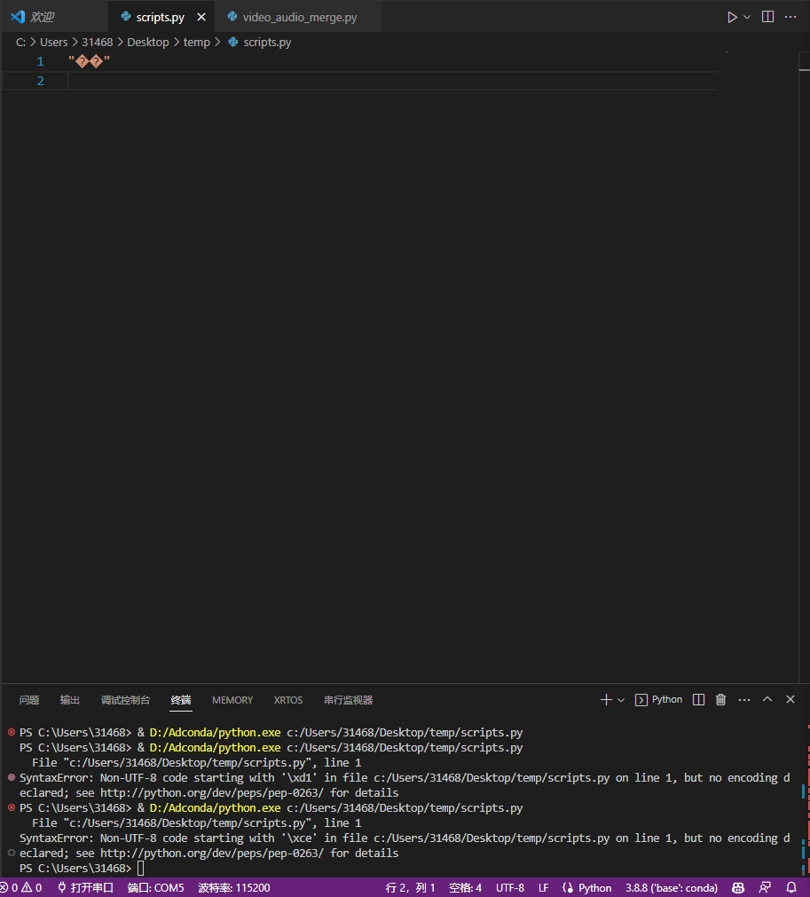Screen dimensions: 810x897
Task: Open the 问题 problems panel tab
Action: pyautogui.click(x=29, y=700)
